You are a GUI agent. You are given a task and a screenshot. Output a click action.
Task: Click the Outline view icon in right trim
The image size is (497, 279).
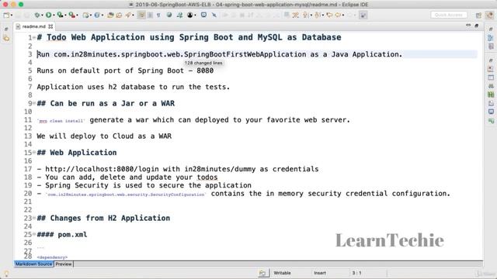tap(491, 38)
